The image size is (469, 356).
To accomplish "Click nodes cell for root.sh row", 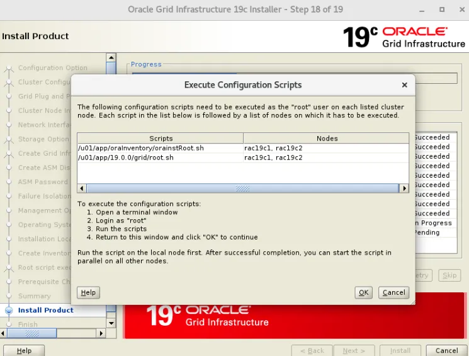I will (326, 158).
